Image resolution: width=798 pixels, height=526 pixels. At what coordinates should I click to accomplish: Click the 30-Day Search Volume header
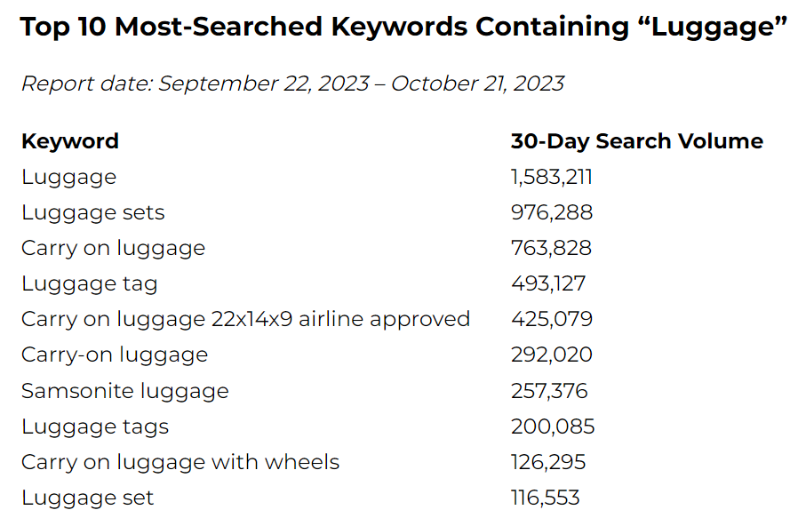(x=637, y=141)
